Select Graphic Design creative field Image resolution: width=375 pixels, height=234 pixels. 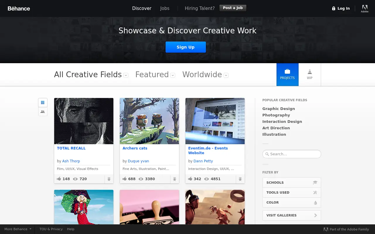tap(279, 109)
